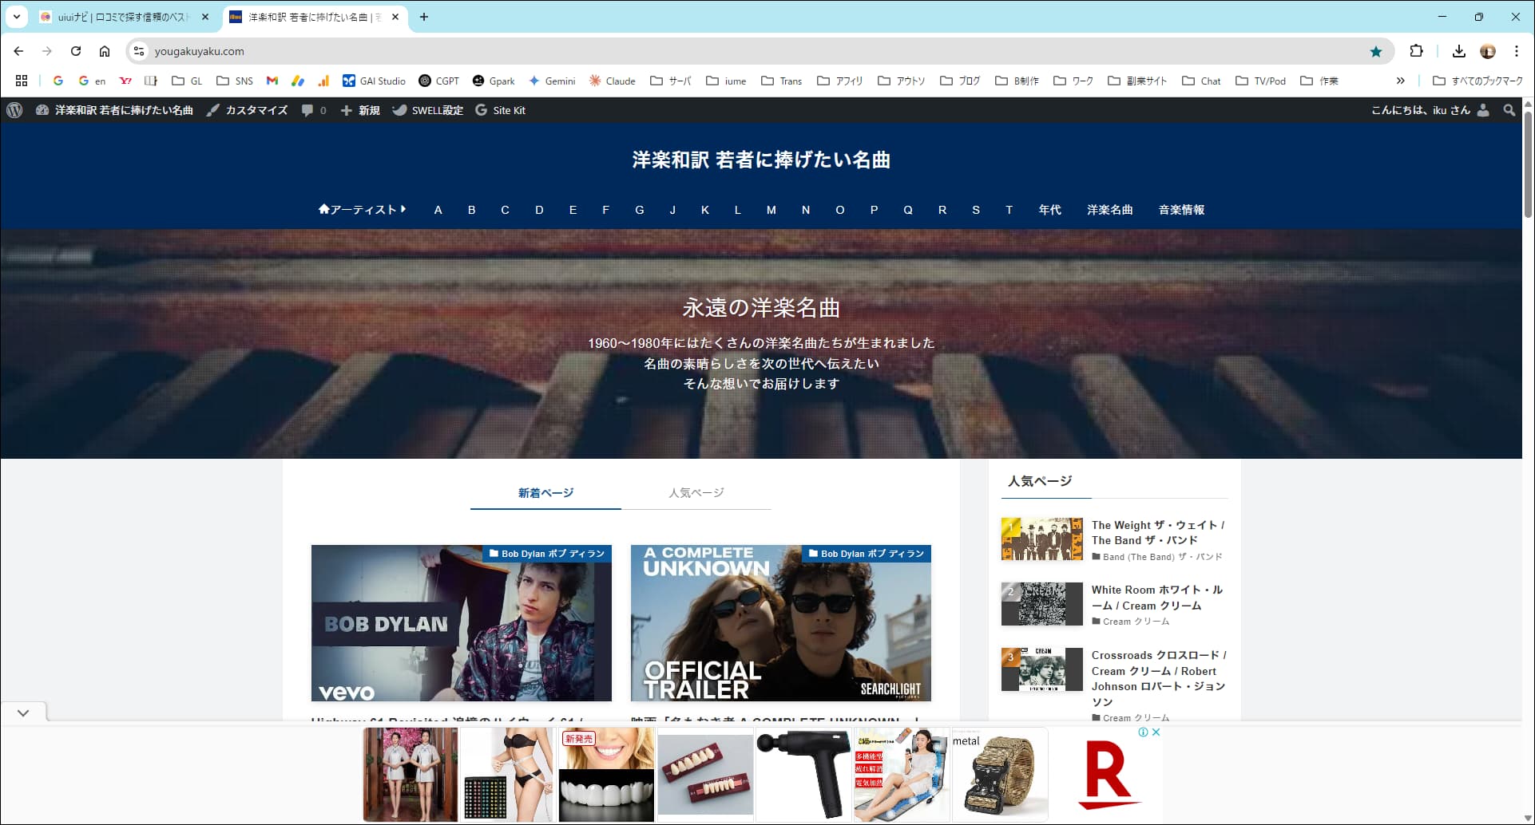Open the comments bubble in admin bar
The image size is (1535, 825).
pyautogui.click(x=314, y=110)
